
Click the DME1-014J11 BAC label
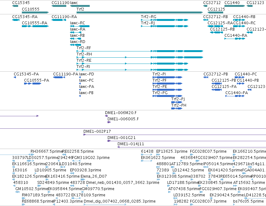(x=131, y=144)
